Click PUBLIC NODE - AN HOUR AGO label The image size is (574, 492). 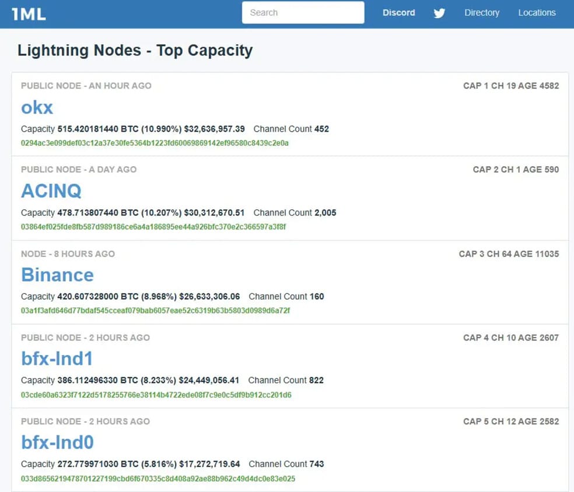click(x=86, y=86)
